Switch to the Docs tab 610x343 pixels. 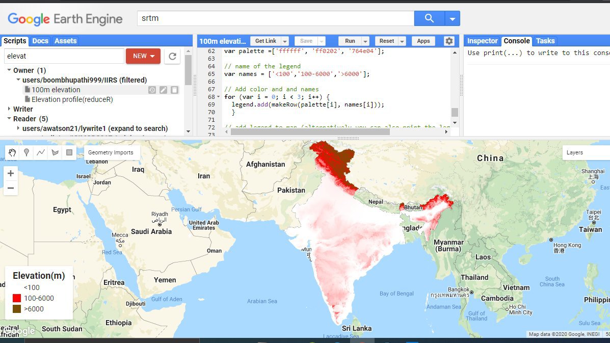point(40,41)
